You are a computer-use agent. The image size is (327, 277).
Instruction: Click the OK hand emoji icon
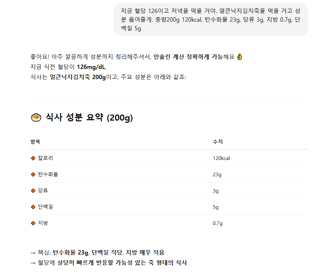pyautogui.click(x=239, y=57)
